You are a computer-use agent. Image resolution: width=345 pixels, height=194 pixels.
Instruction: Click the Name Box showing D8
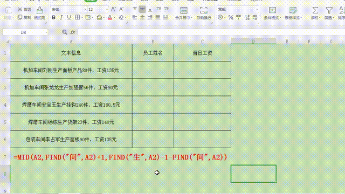(x=24, y=32)
